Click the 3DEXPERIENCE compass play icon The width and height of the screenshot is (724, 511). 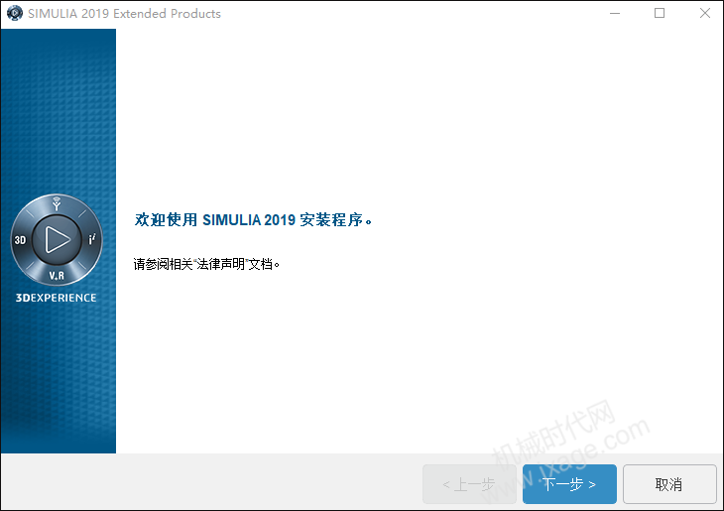tap(57, 239)
